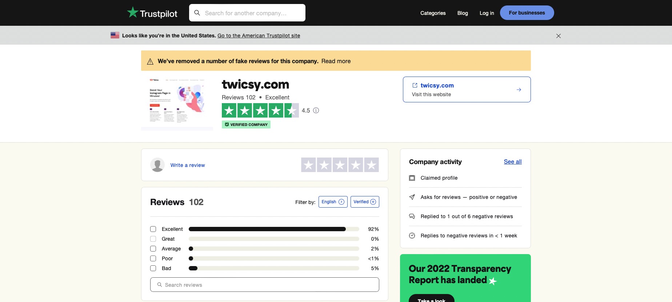Image resolution: width=672 pixels, height=302 pixels.
Task: Click the magnifier icon in Search reviews field
Action: tap(160, 285)
